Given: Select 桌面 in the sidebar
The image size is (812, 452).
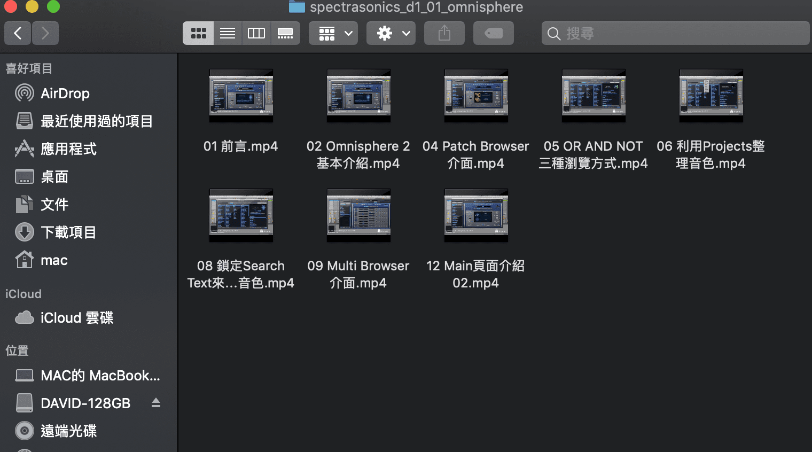Looking at the screenshot, I should click(x=54, y=177).
